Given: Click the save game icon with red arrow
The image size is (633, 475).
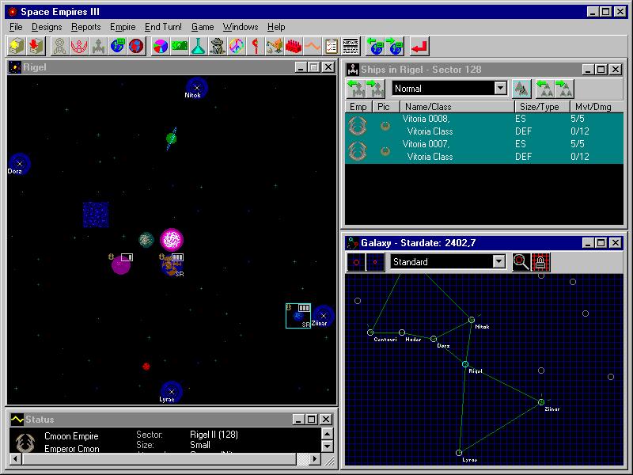Looking at the screenshot, I should [x=36, y=47].
